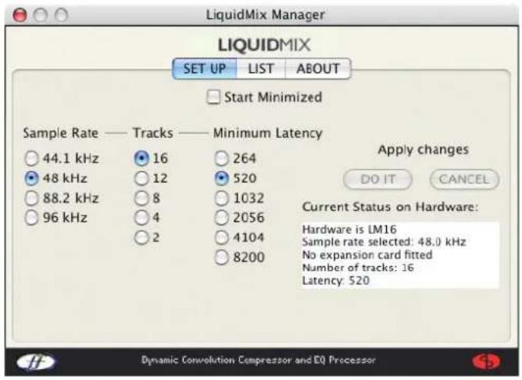Image resolution: width=522 pixels, height=380 pixels.
Task: Choose 2 tracks option
Action: pos(141,237)
